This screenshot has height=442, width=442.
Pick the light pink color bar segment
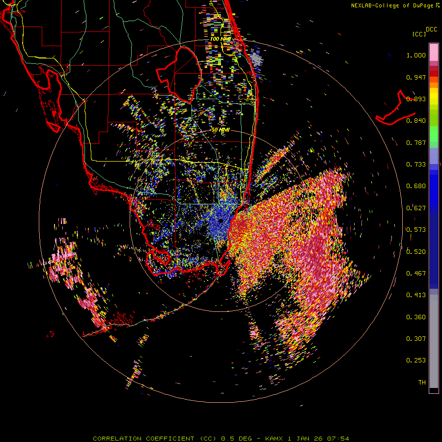tap(434, 53)
